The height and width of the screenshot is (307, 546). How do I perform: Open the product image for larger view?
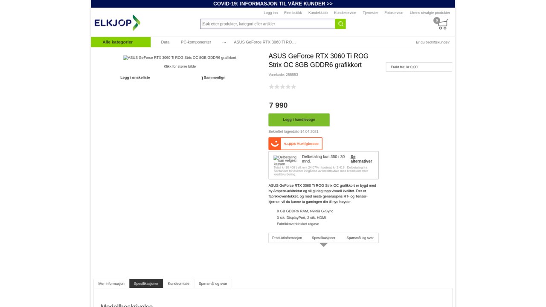tap(180, 58)
